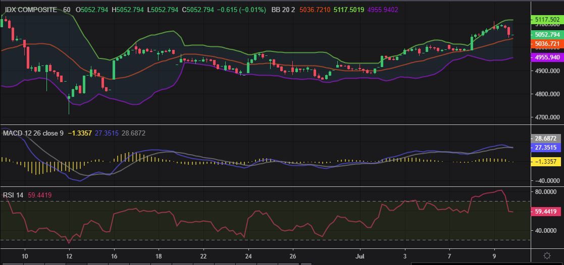Click the high value H5052.794 in legend
Screen dimensions: 564x265
127,10
